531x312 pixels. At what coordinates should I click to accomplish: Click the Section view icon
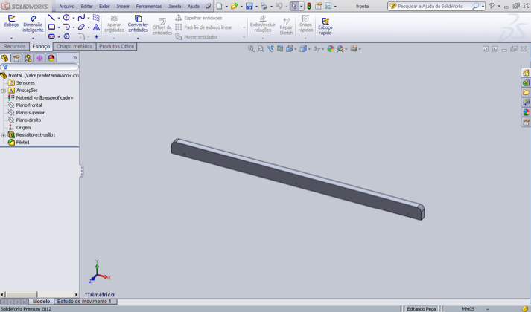(280, 48)
